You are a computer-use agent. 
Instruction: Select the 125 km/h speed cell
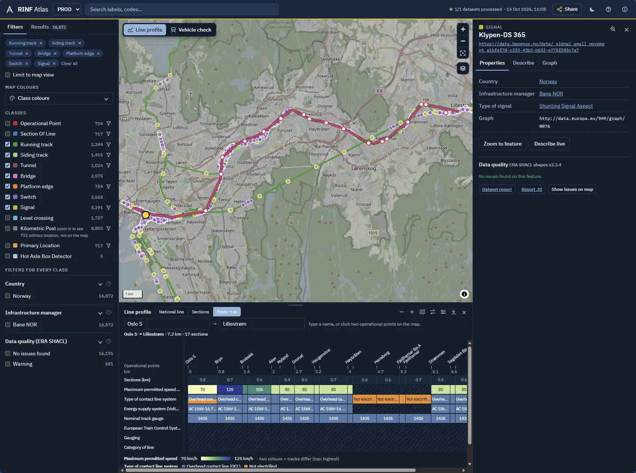click(x=230, y=390)
